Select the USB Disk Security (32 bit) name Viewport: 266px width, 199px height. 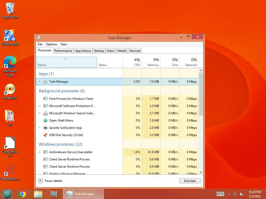point(66,135)
